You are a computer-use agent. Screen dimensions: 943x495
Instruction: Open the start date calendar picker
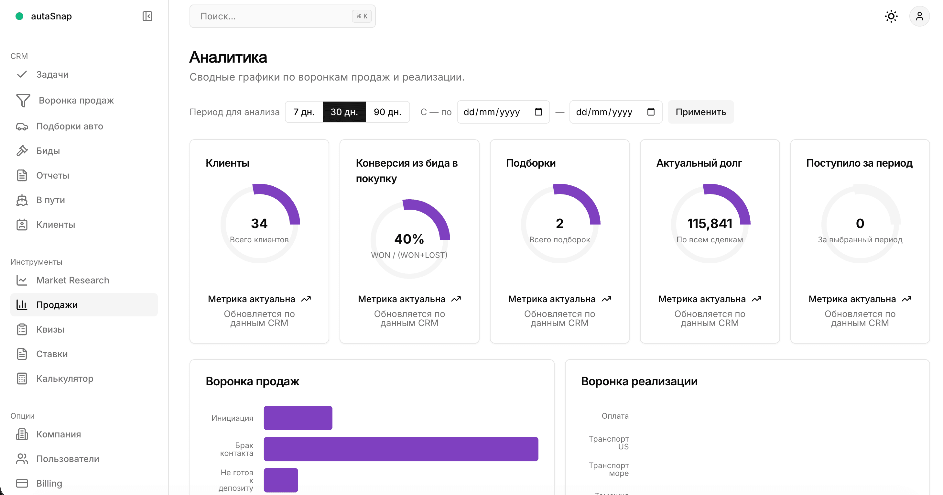tap(538, 112)
